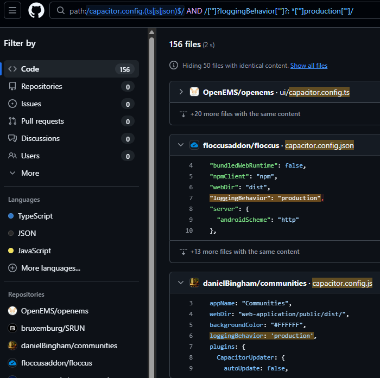Click the info icon beside hiding notice
The width and height of the screenshot is (380, 378).
click(174, 66)
